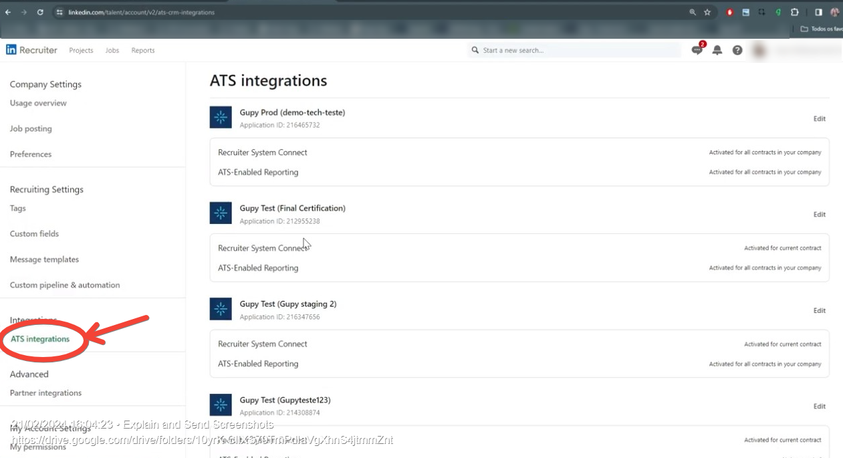Edit the Gupy Test (Gupyteste123) integration

tap(820, 407)
